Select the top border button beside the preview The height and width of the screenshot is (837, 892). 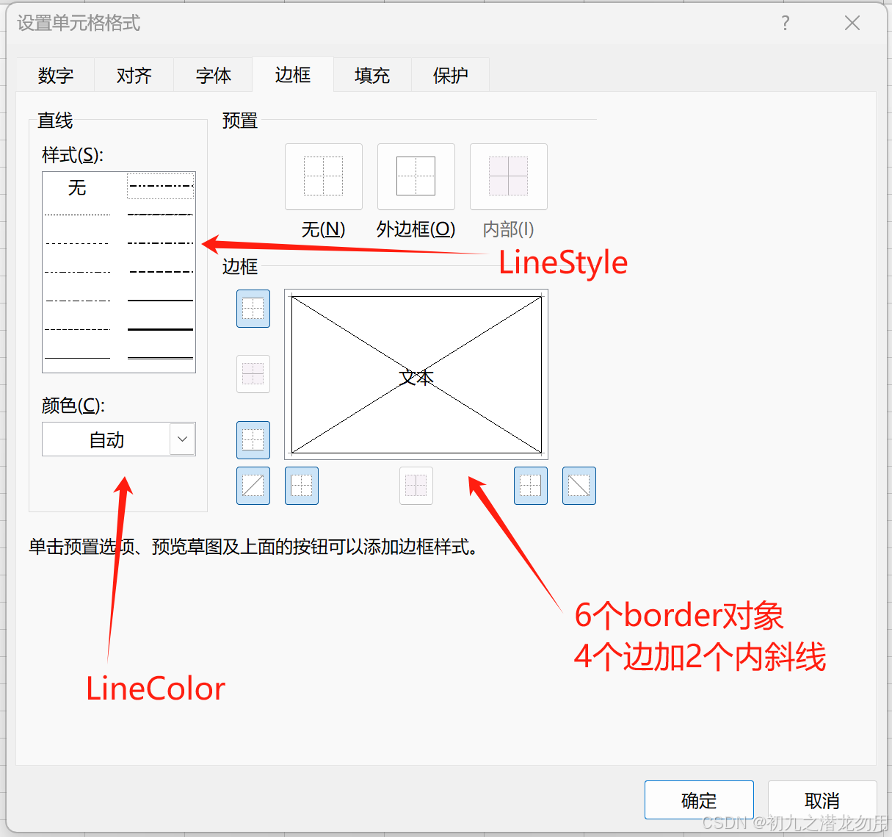click(x=253, y=309)
